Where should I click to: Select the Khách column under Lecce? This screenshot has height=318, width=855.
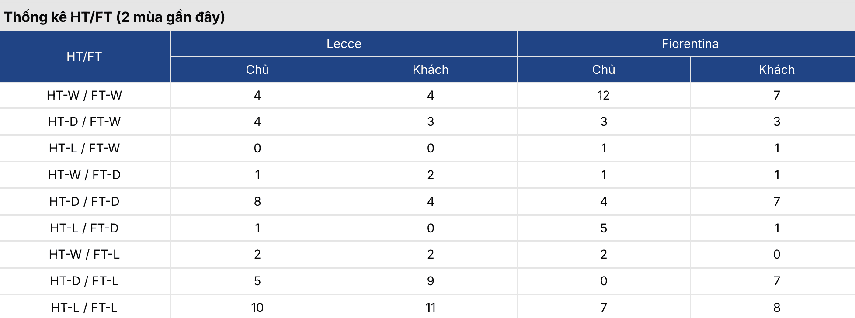point(431,69)
